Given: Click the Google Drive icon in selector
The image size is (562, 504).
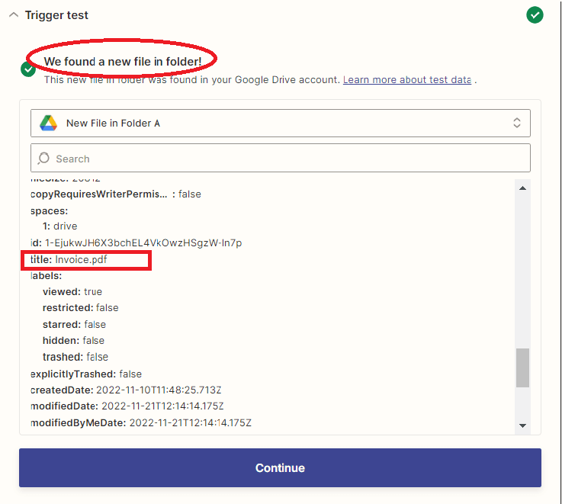Looking at the screenshot, I should click(49, 123).
